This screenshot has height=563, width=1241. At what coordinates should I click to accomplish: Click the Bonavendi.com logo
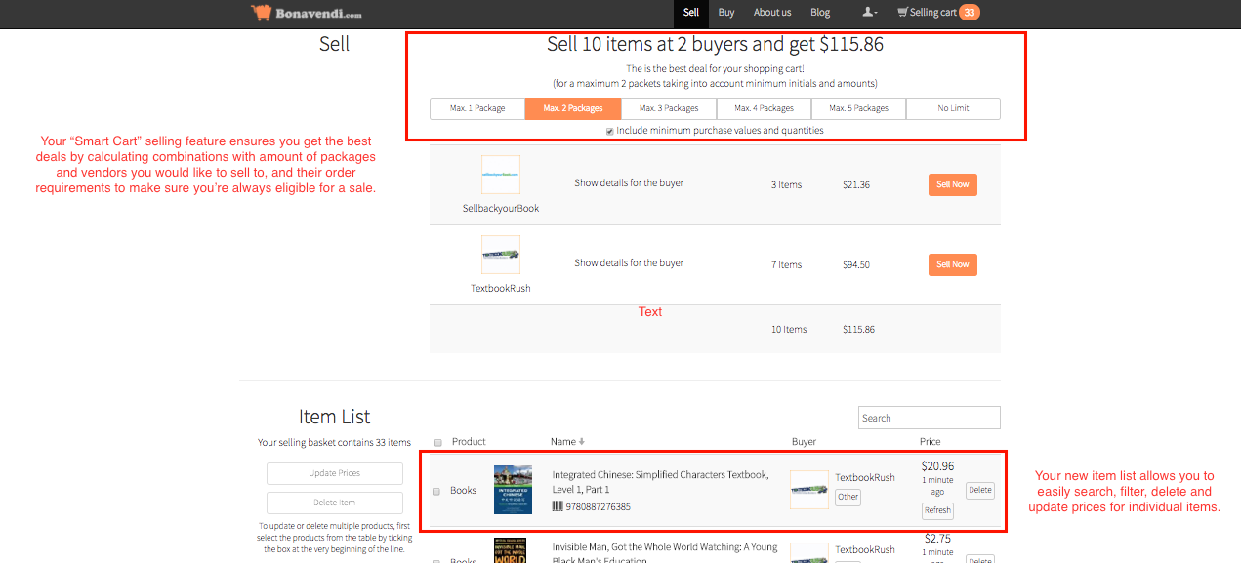pos(307,13)
